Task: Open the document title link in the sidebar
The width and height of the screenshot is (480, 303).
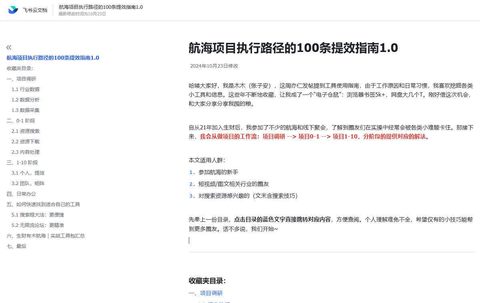Action: click(52, 58)
